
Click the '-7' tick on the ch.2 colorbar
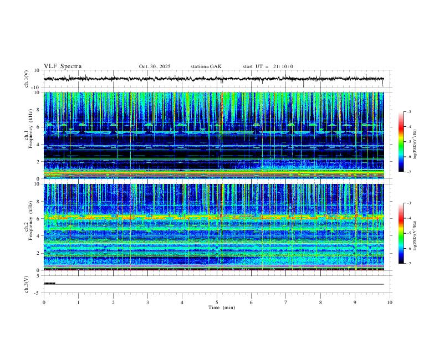(409, 263)
